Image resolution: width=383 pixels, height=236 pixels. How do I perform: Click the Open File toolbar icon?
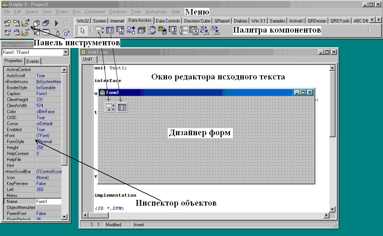pyautogui.click(x=7, y=32)
